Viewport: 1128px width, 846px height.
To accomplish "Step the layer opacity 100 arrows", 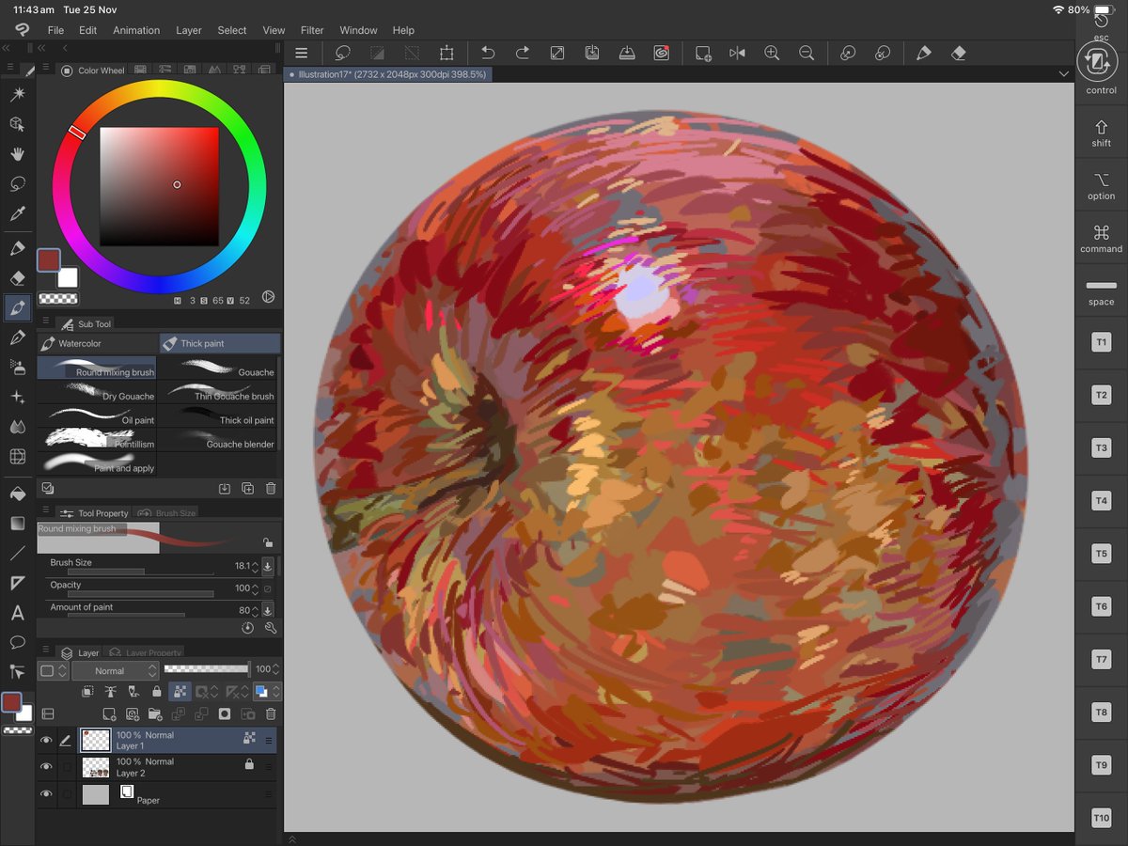I will 276,669.
